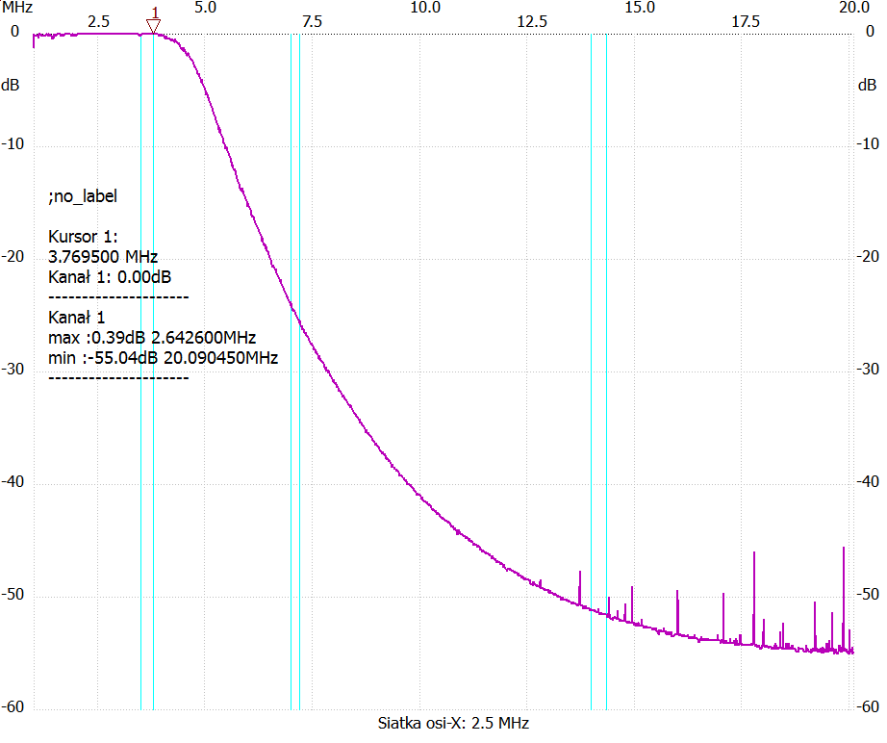The height and width of the screenshot is (743, 887).
Task: Click the leftmost cyan vertical marker line
Action: coord(141,385)
